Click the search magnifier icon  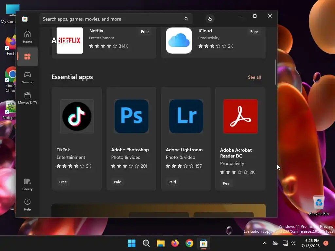pos(186,19)
